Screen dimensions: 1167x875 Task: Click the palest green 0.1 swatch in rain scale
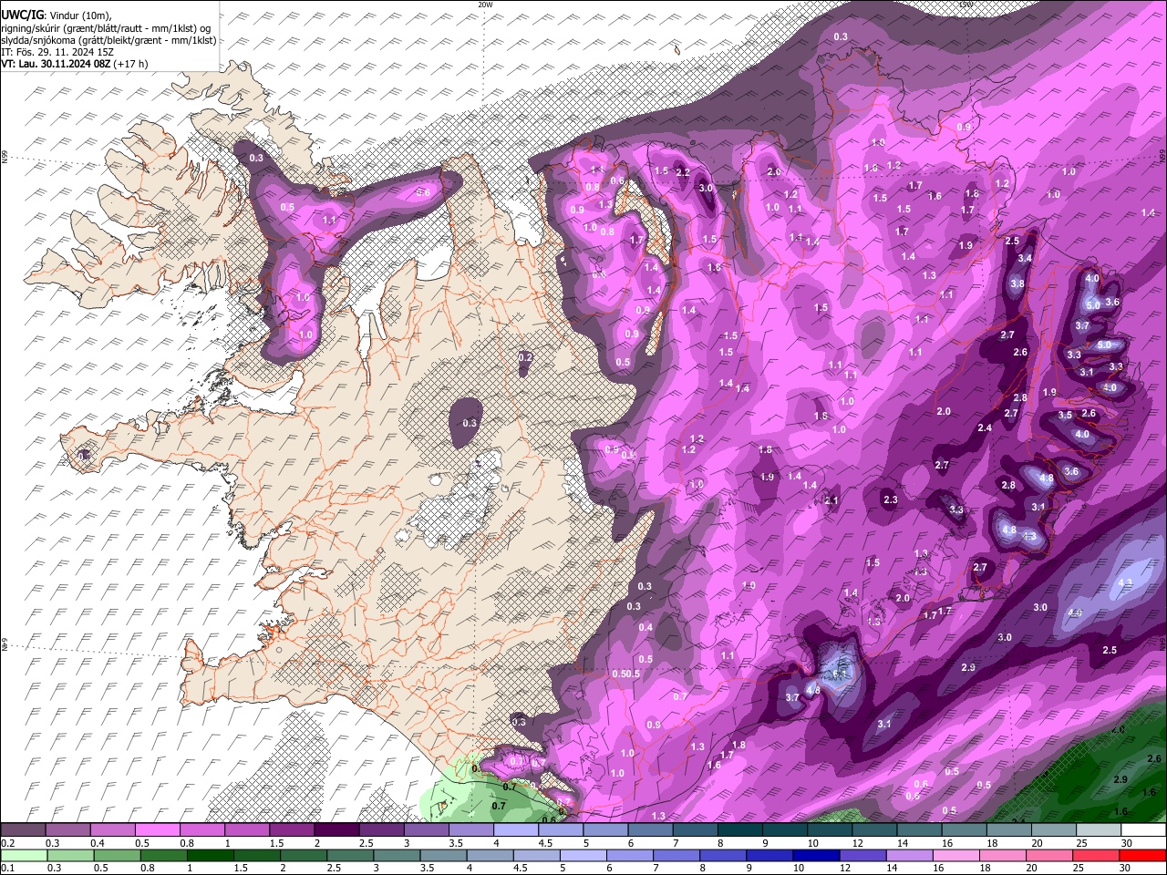pos(23,856)
